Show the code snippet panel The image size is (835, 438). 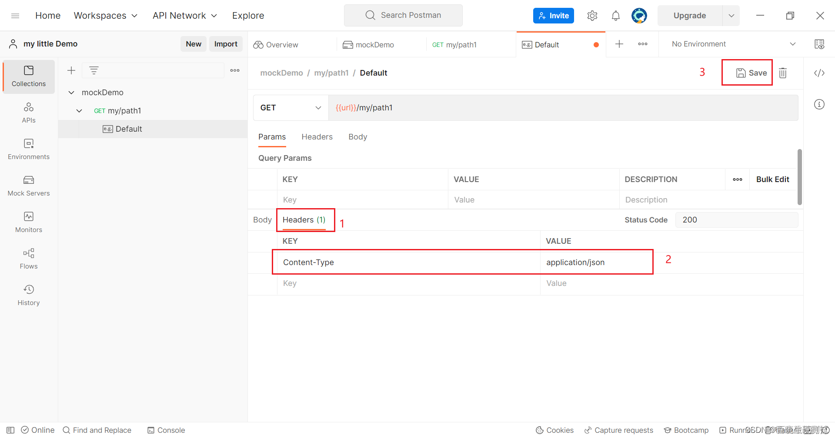[x=819, y=73]
